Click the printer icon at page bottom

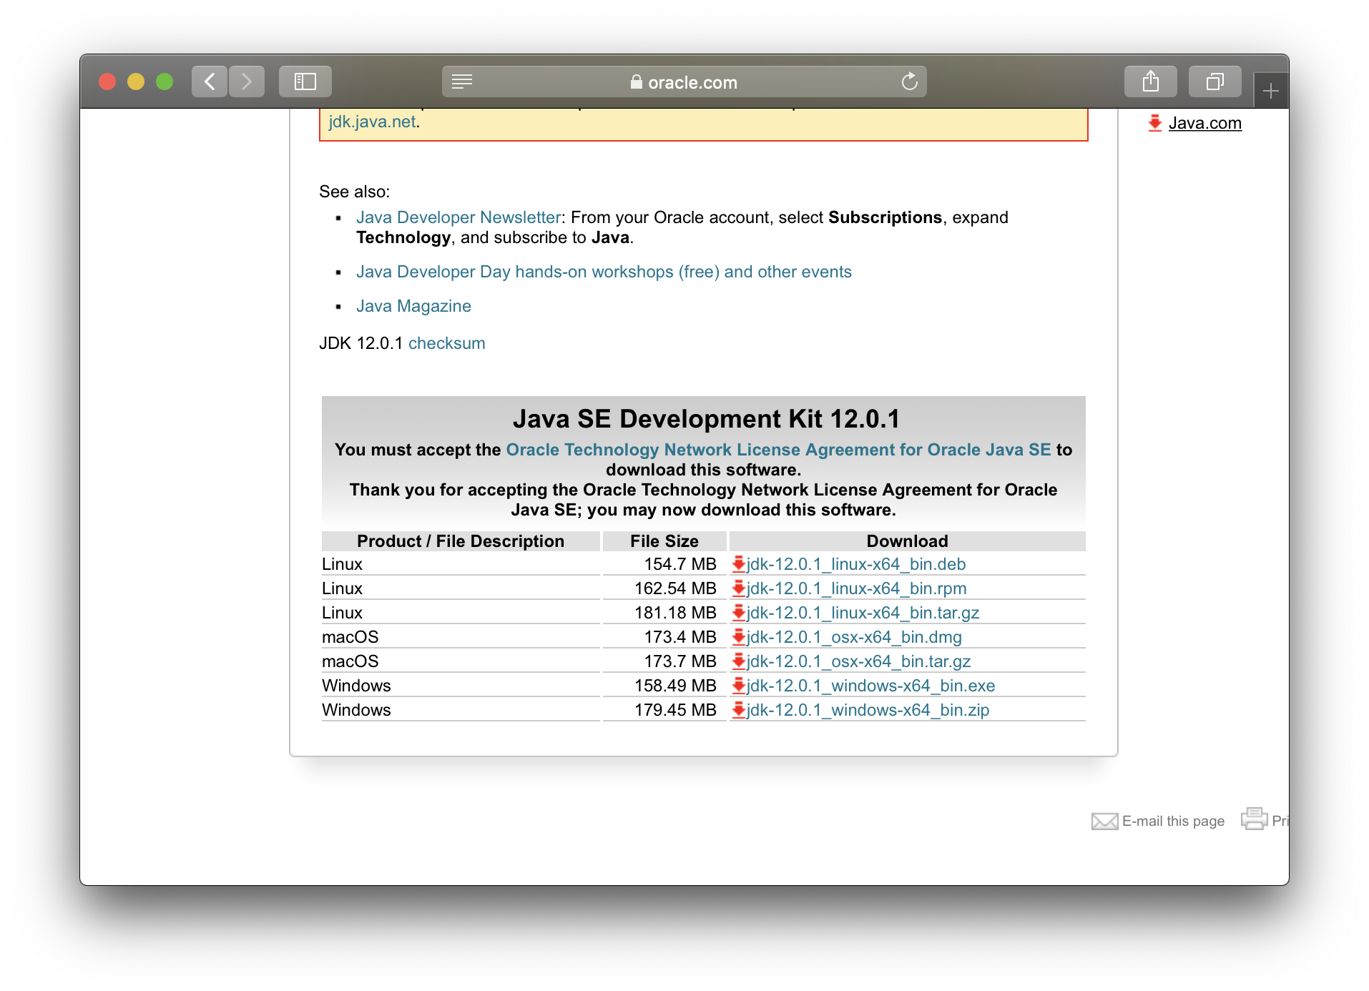(x=1254, y=819)
